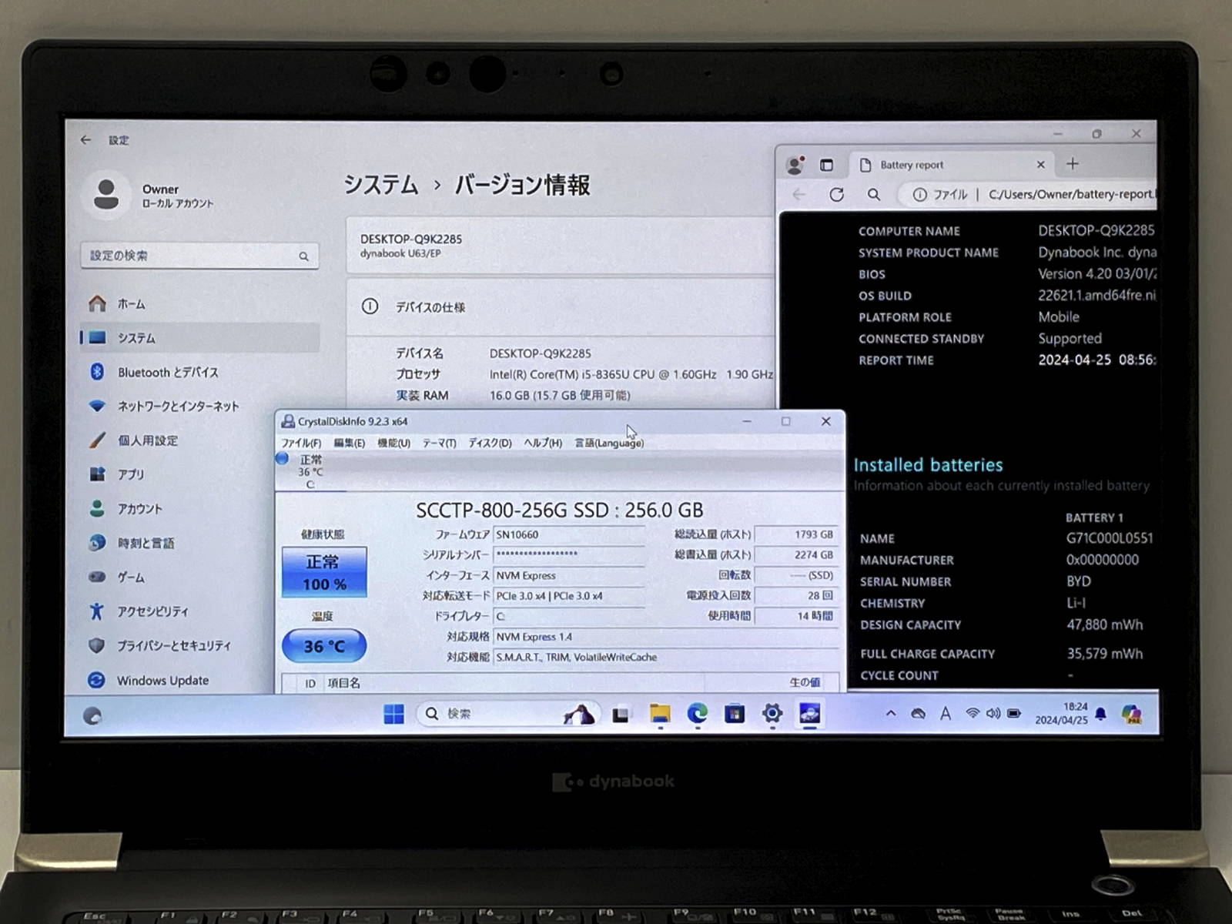
Task: Open CrystalDiskInfo Disk menu
Action: [490, 443]
